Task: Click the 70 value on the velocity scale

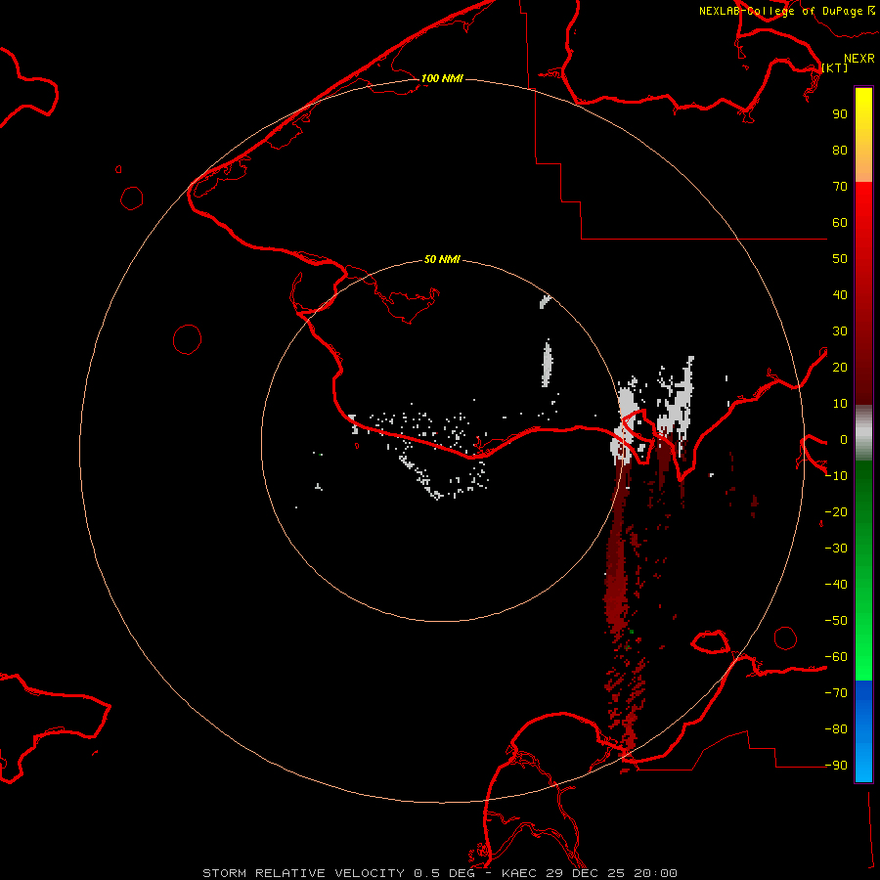Action: click(x=840, y=187)
